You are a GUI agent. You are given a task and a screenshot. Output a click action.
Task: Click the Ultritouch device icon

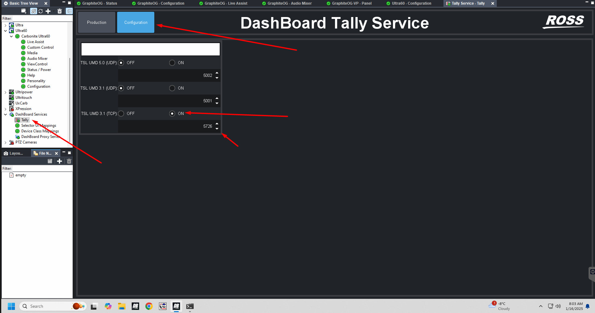11,98
